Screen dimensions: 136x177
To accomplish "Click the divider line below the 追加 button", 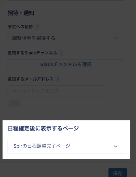I will coord(66,116).
